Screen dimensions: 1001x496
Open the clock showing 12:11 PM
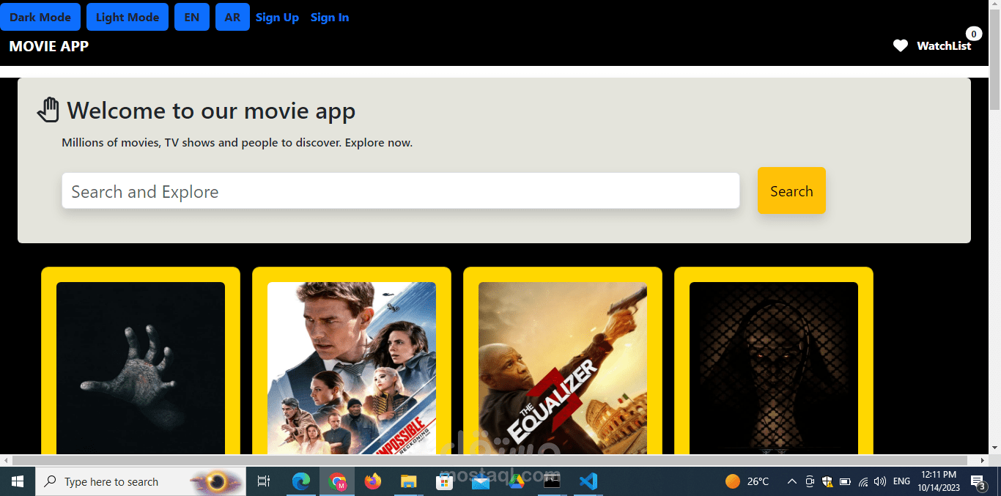[938, 481]
